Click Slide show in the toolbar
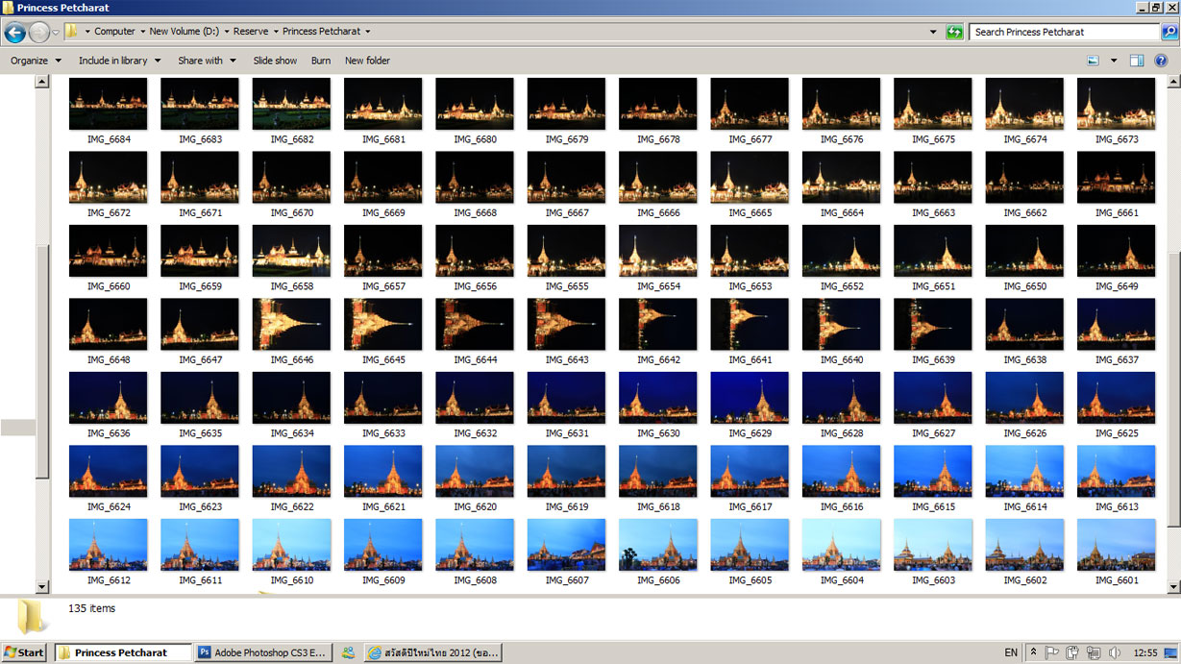The width and height of the screenshot is (1181, 664). click(x=275, y=61)
